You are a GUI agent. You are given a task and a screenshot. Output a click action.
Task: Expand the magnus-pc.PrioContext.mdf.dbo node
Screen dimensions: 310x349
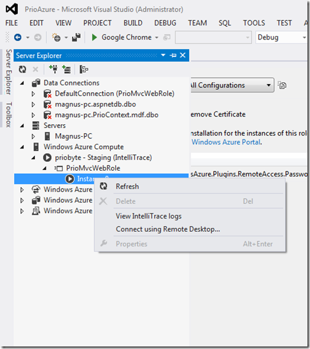click(x=33, y=115)
